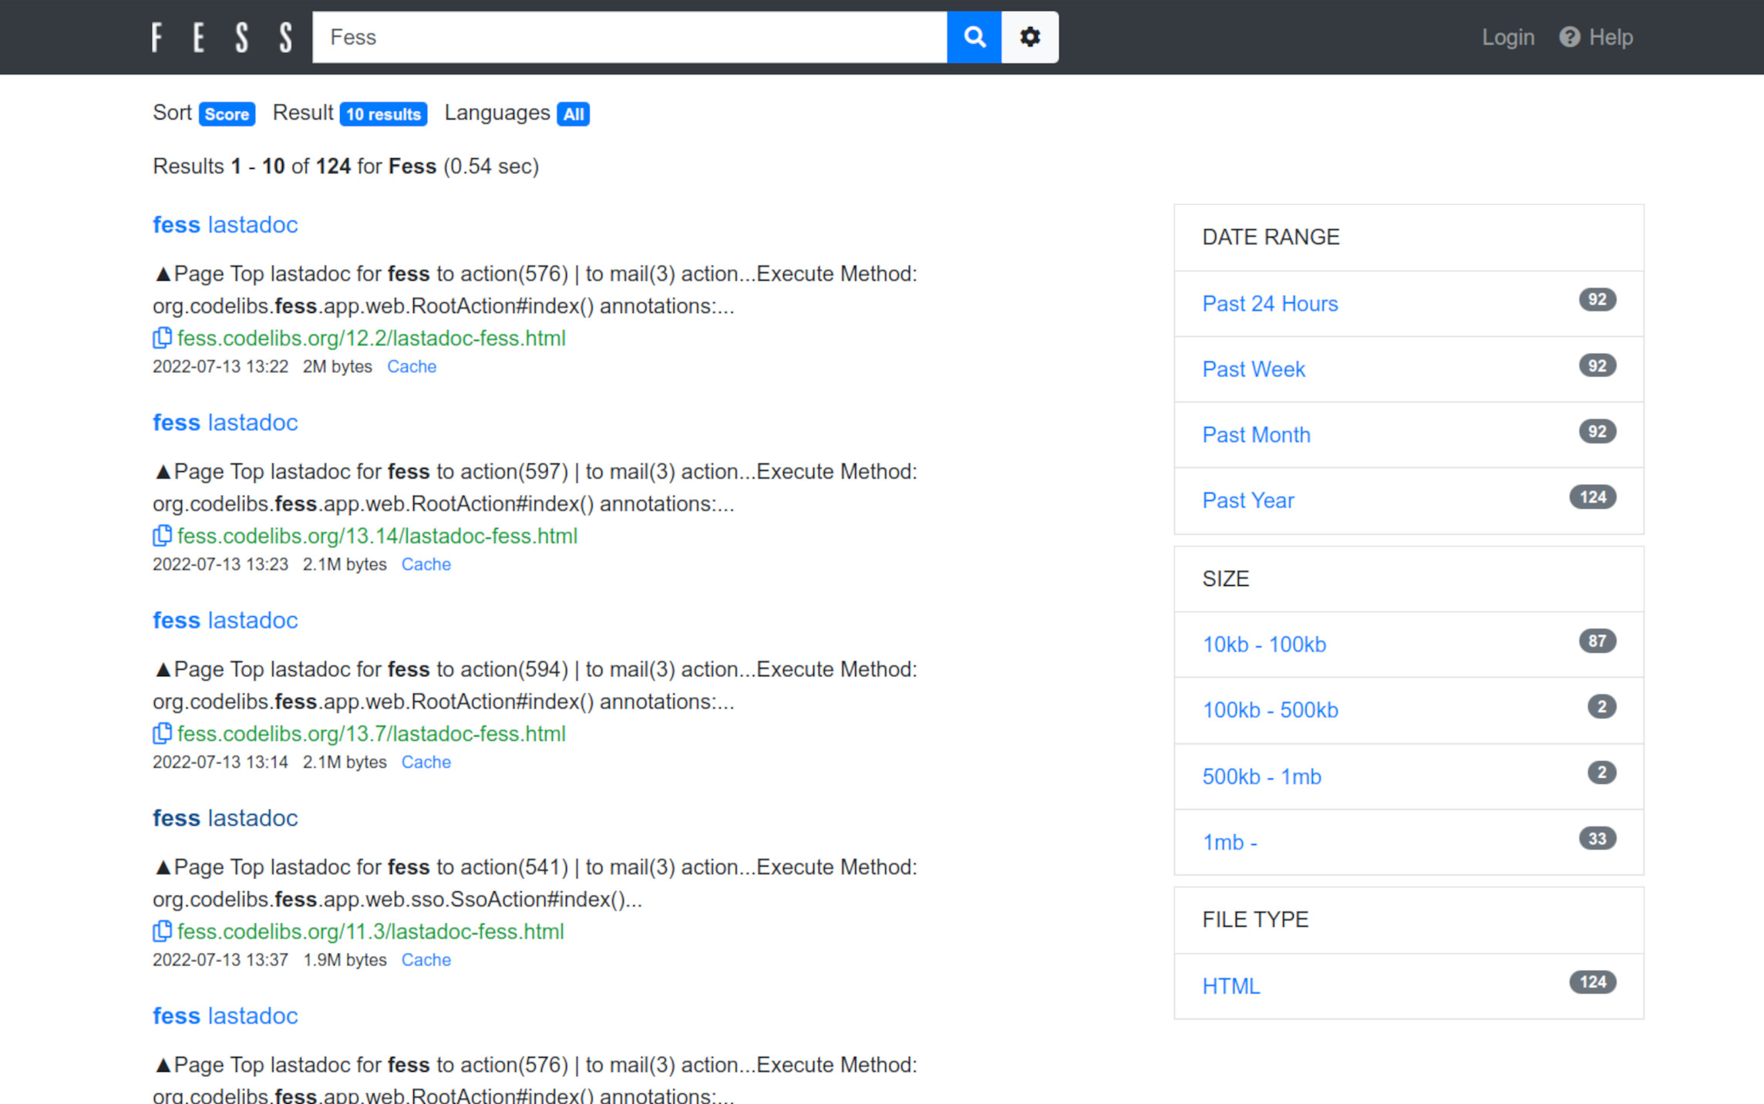Click the document page icon beside fourth result URL
Image resolution: width=1764 pixels, height=1104 pixels.
click(163, 931)
